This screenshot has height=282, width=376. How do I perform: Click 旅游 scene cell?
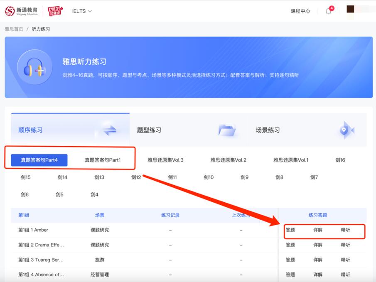click(x=100, y=260)
